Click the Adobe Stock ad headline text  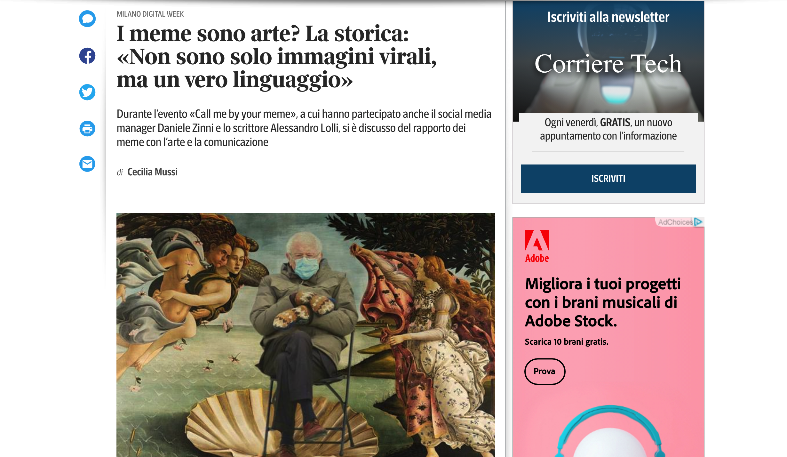coord(603,302)
